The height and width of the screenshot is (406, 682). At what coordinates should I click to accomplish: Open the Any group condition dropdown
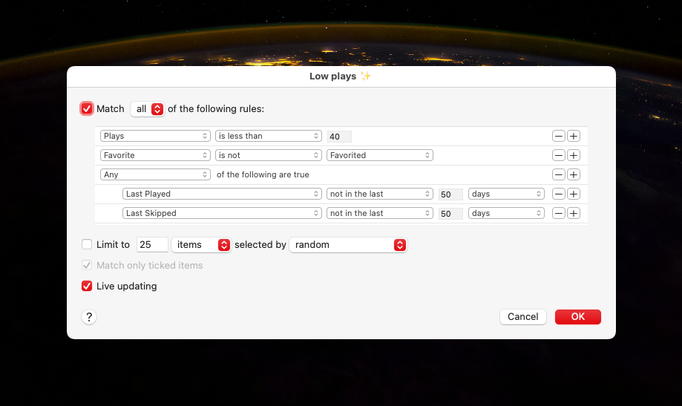(155, 174)
